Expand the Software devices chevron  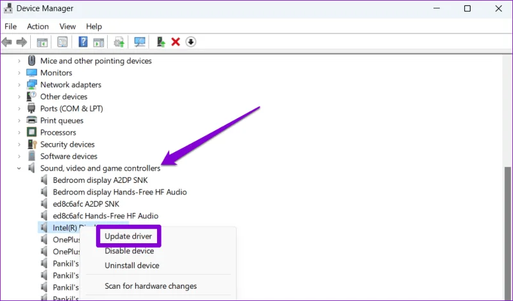(19, 156)
